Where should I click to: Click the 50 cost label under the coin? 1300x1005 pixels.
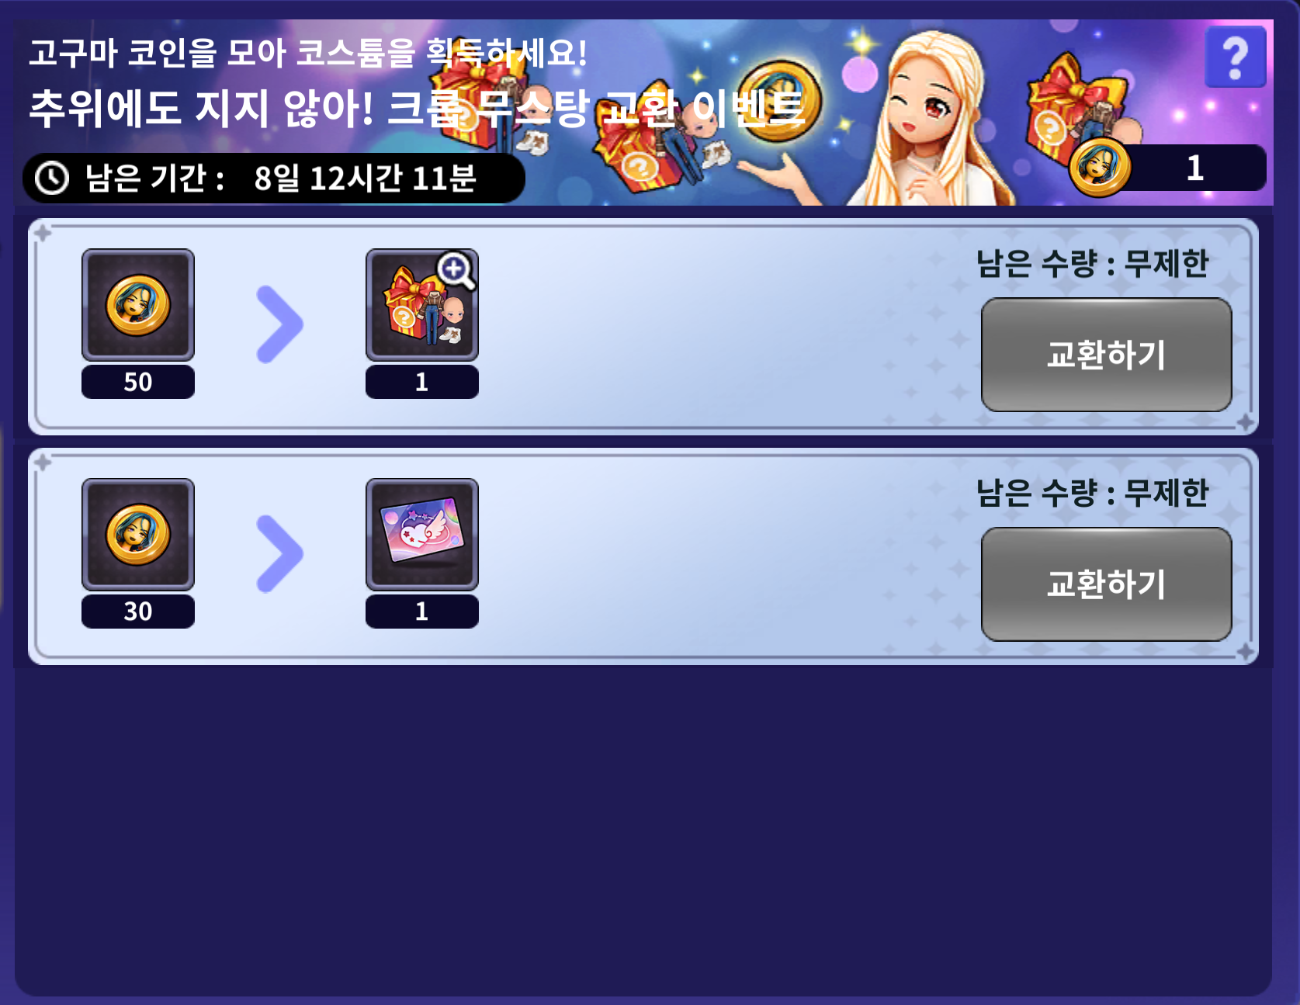[x=138, y=382]
